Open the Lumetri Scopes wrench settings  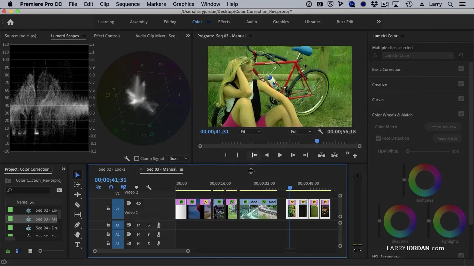pyautogui.click(x=127, y=158)
